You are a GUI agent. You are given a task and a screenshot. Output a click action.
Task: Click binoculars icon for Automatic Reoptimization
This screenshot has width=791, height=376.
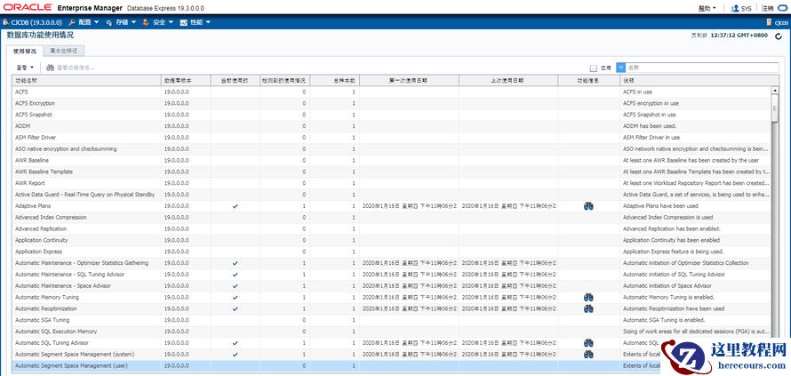pyautogui.click(x=588, y=308)
